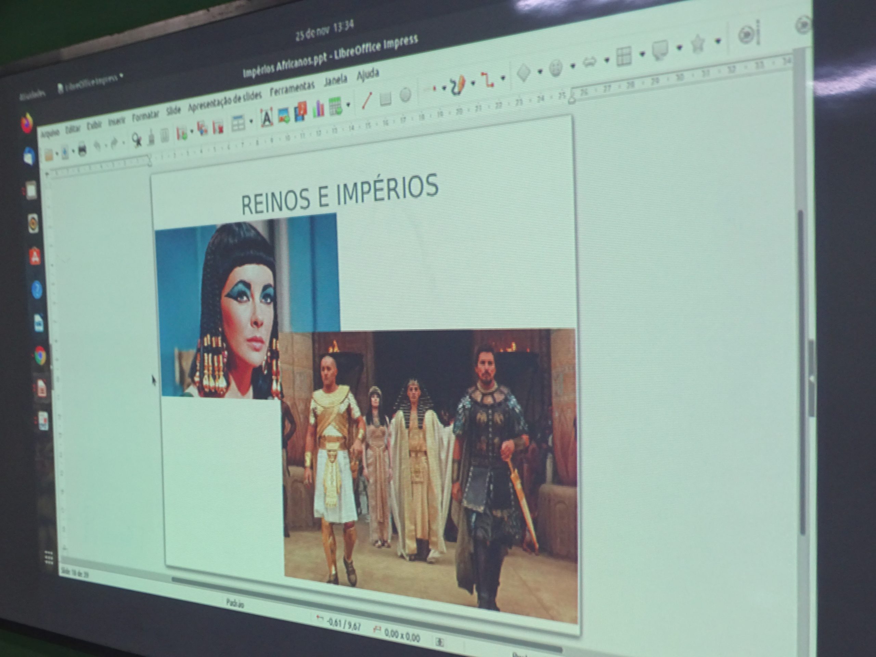Open the Editar menu

pos(73,129)
